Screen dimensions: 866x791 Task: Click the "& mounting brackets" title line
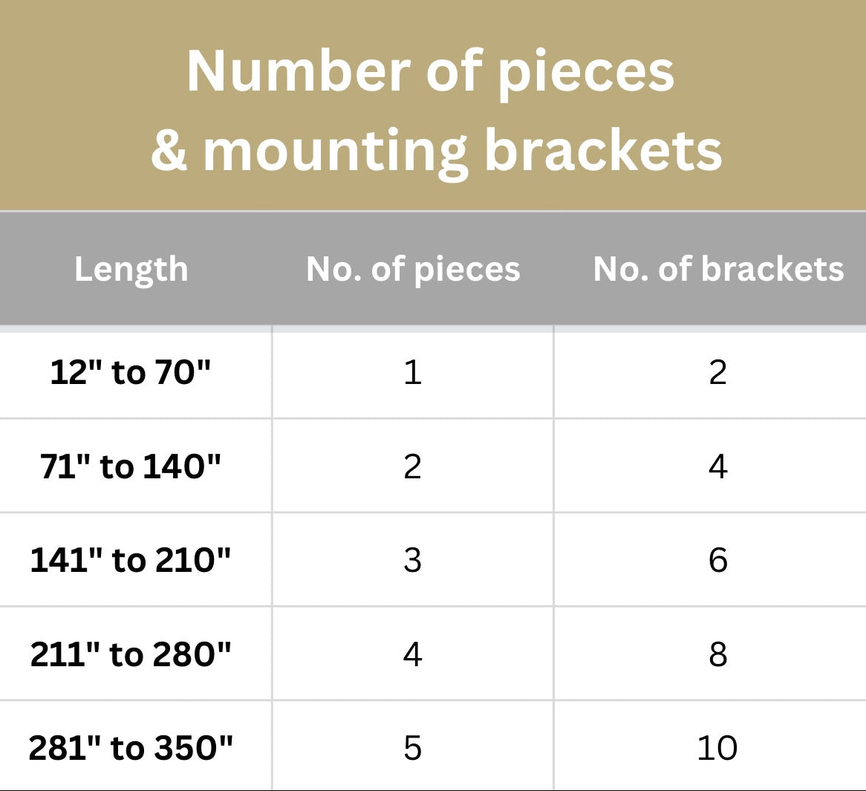point(437,150)
